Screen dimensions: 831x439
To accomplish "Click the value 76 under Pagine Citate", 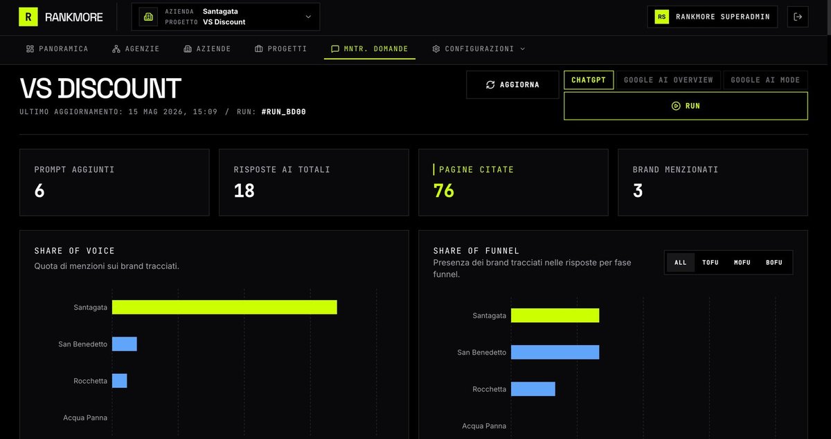I will (x=444, y=191).
